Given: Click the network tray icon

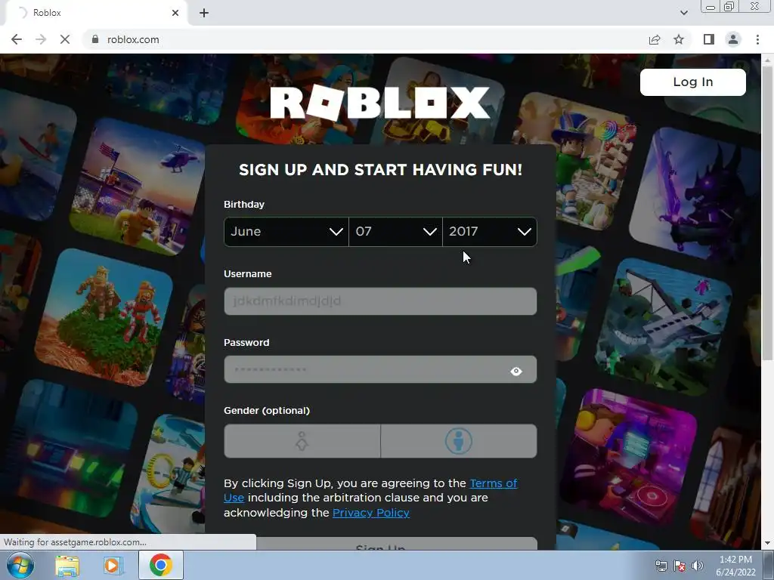Looking at the screenshot, I should 661,566.
